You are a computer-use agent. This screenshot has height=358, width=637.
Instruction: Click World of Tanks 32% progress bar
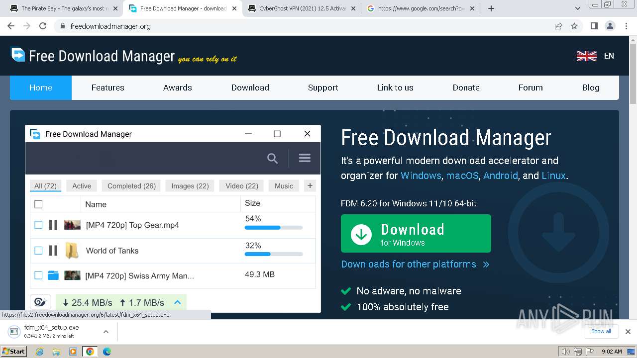(x=274, y=254)
